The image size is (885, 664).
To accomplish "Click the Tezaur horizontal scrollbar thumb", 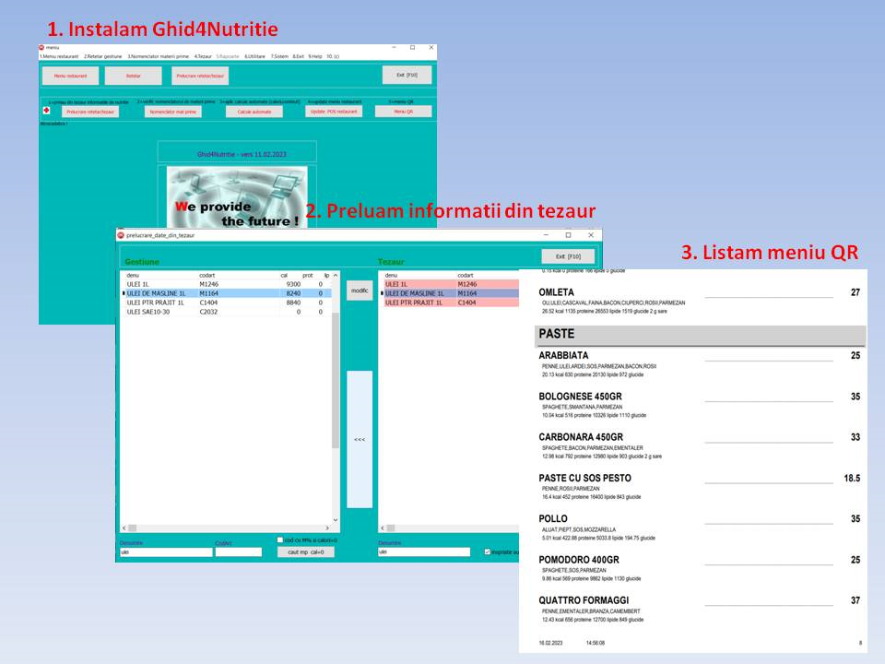I will tap(390, 528).
